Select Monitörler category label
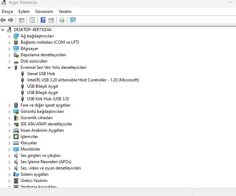 30,149
